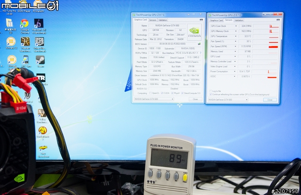Click the Driver Version value field

pos(175,76)
